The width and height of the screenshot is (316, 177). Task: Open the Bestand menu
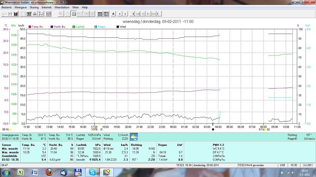pos(6,8)
